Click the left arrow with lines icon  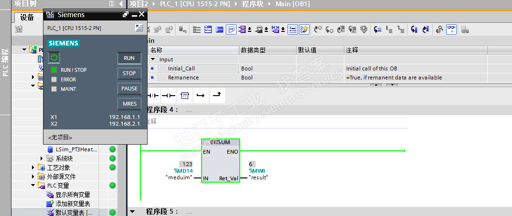coord(378,29)
